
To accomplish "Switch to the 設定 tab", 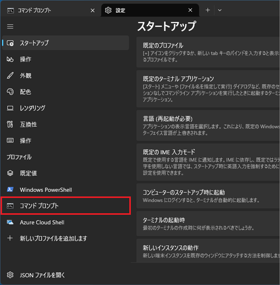I will point(150,10).
